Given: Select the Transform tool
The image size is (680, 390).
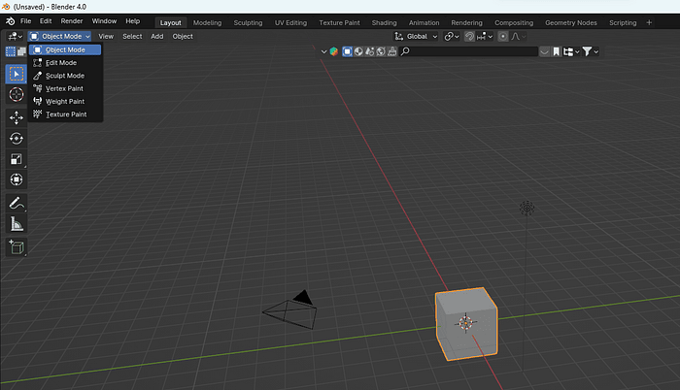Looking at the screenshot, I should point(16,179).
